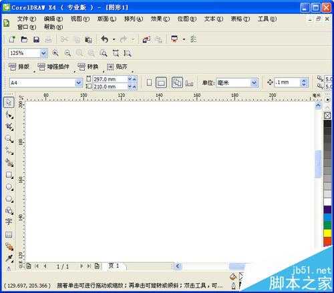334x293 pixels.
Task: Toggle apply layout to all pages
Action: click(x=177, y=83)
